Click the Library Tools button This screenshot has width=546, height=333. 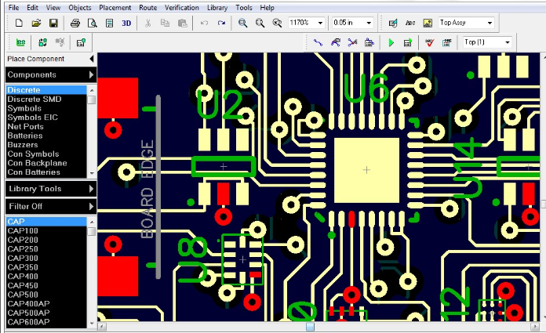pos(49,189)
